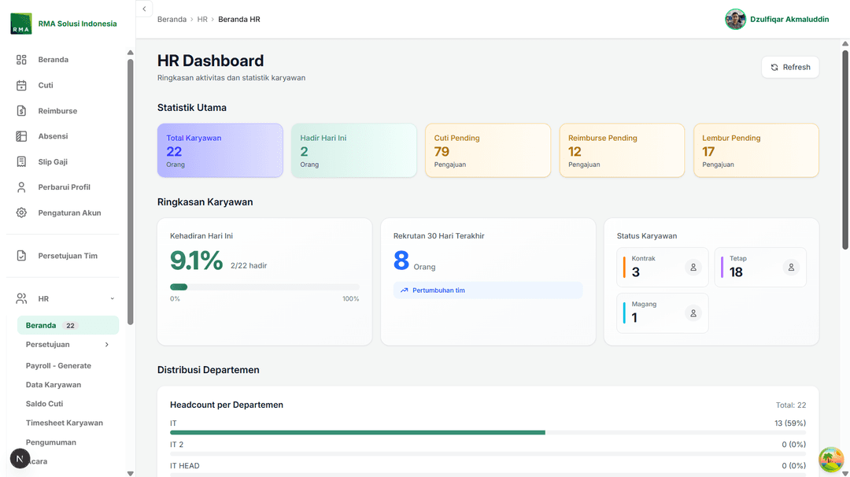
Task: Click the person icon on the Kontrak card
Action: pyautogui.click(x=693, y=267)
